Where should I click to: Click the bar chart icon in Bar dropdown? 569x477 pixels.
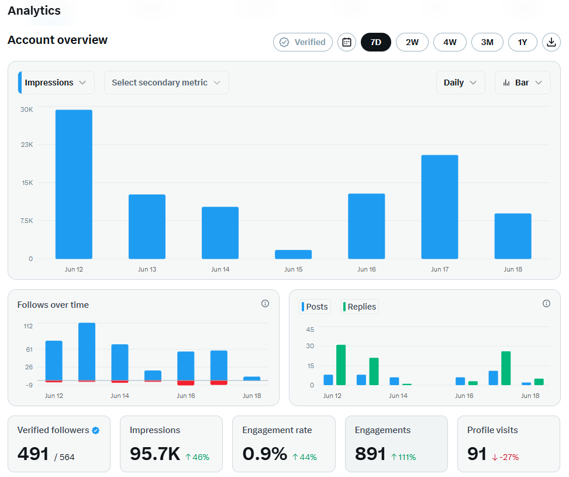pos(506,83)
